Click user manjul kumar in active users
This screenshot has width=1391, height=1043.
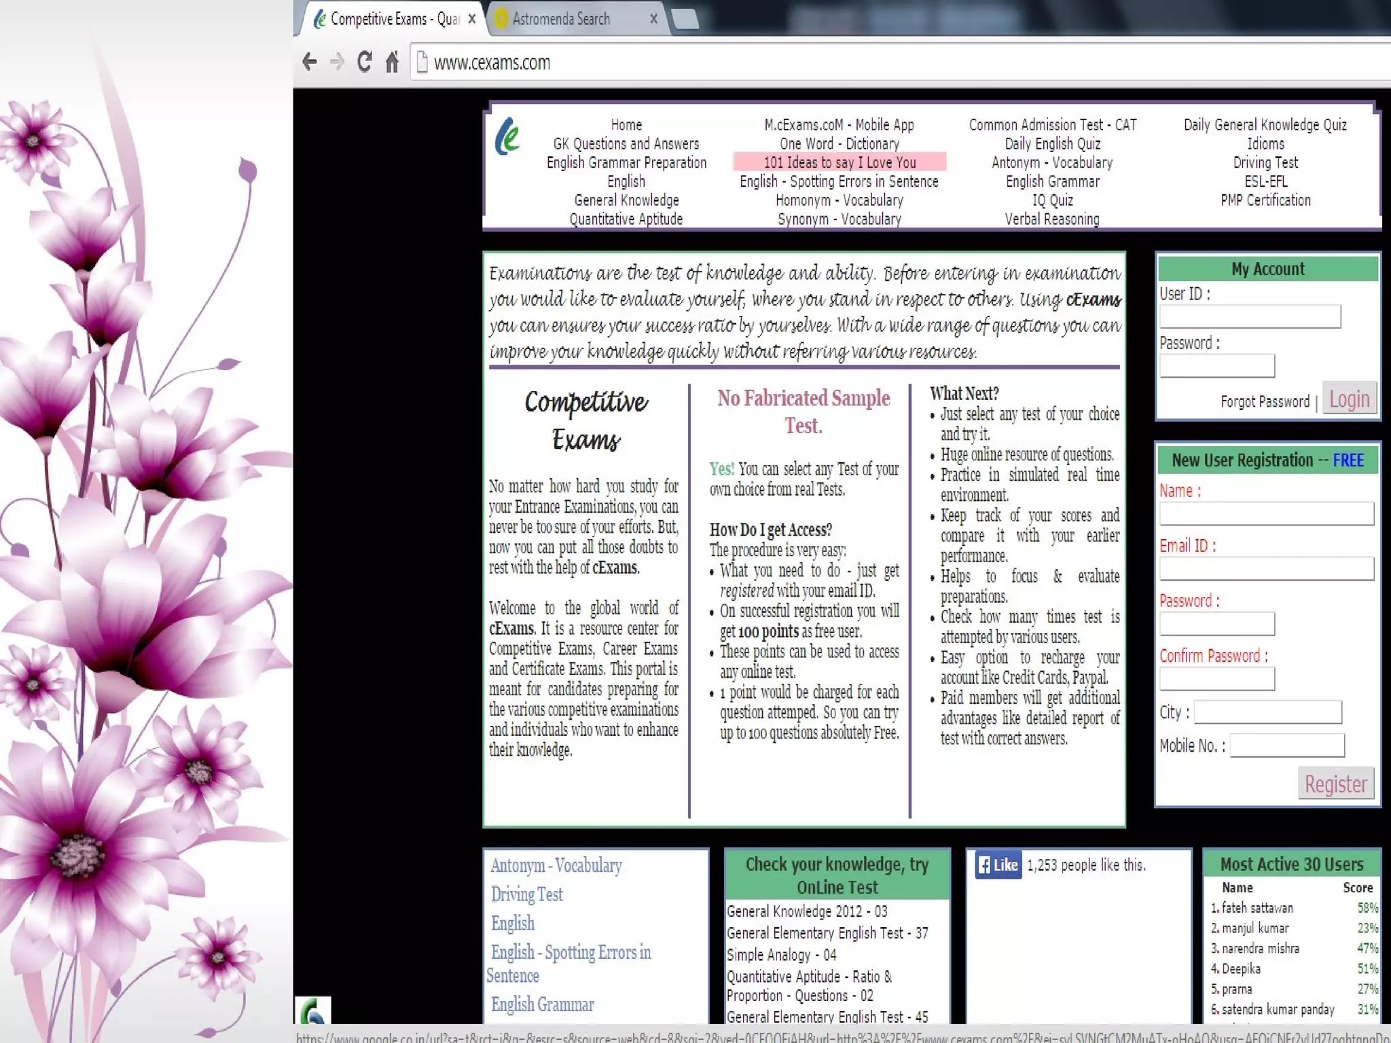coord(1254,928)
